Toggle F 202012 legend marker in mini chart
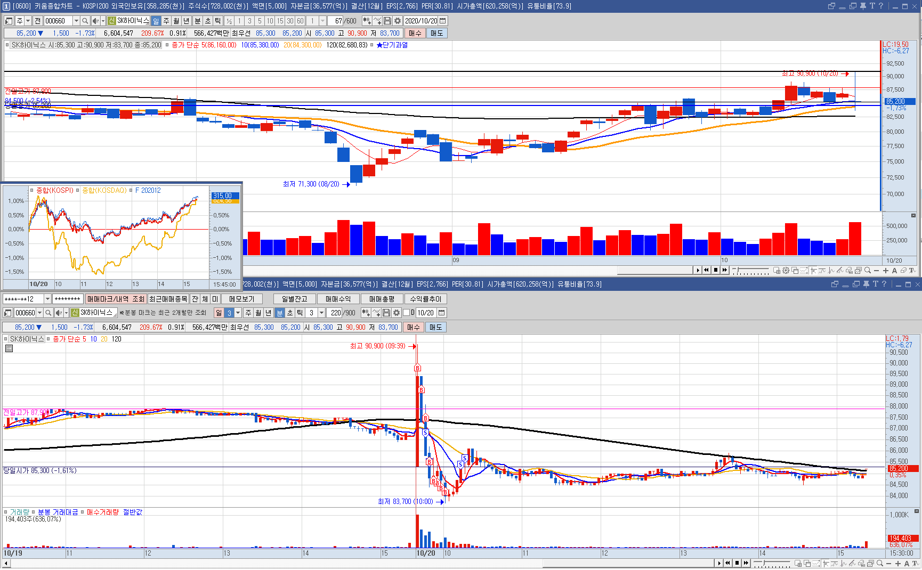 point(131,190)
